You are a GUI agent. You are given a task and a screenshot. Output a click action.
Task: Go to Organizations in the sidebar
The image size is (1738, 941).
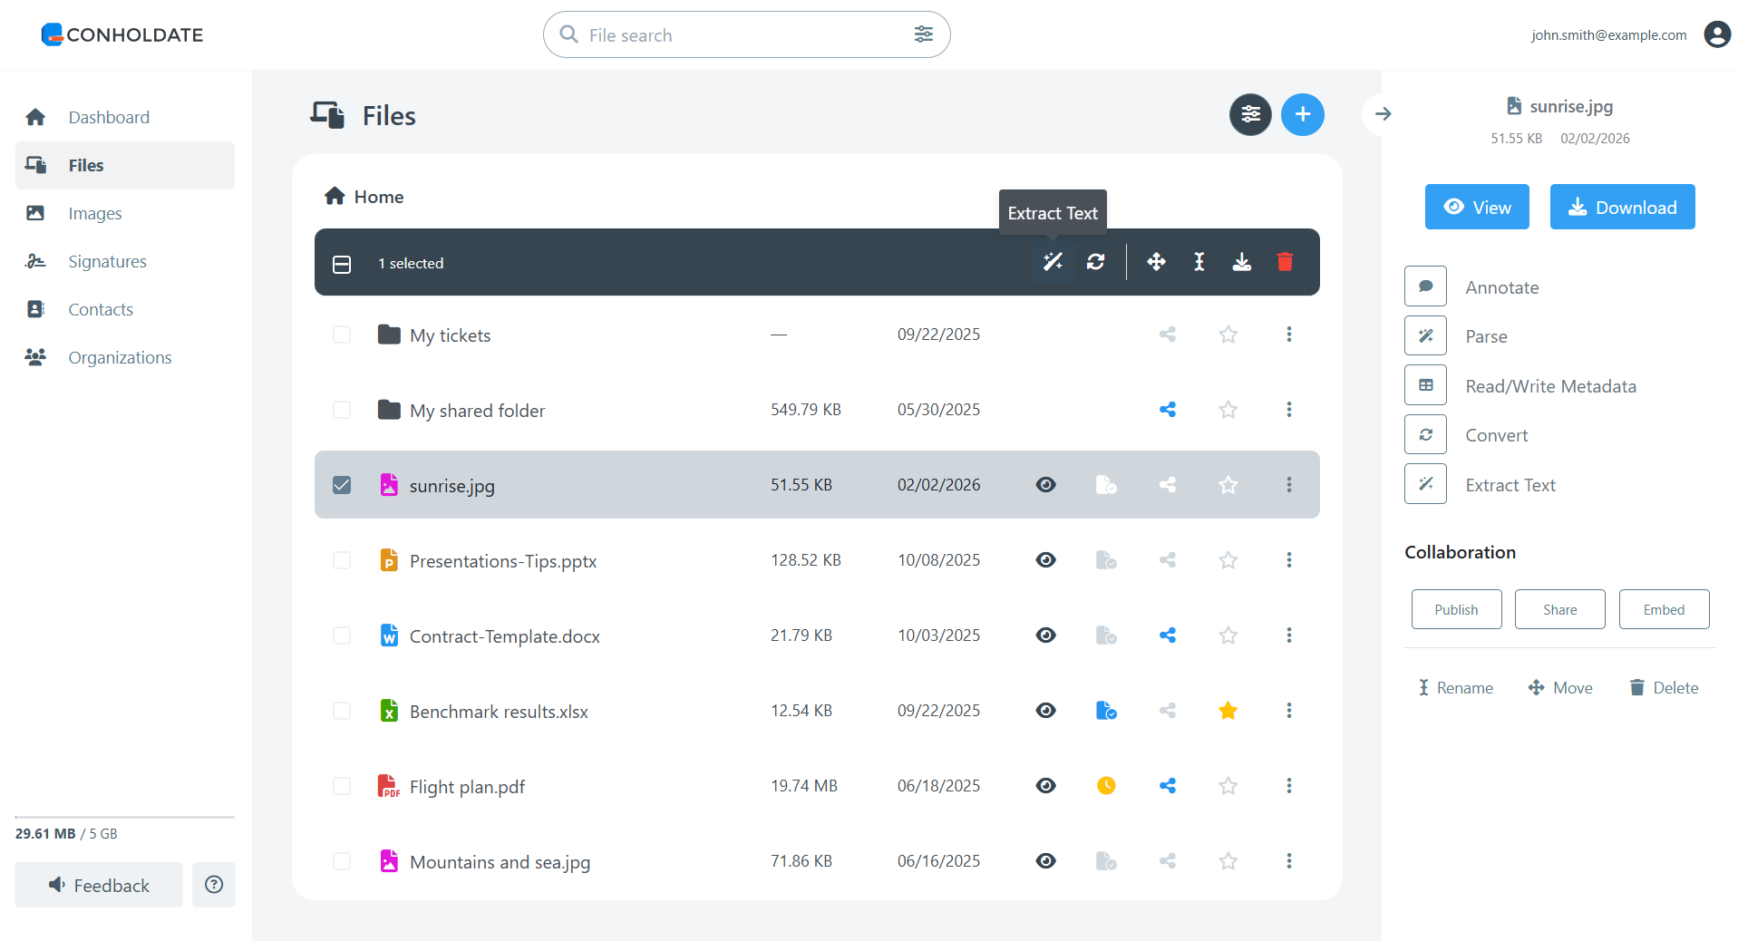120,358
